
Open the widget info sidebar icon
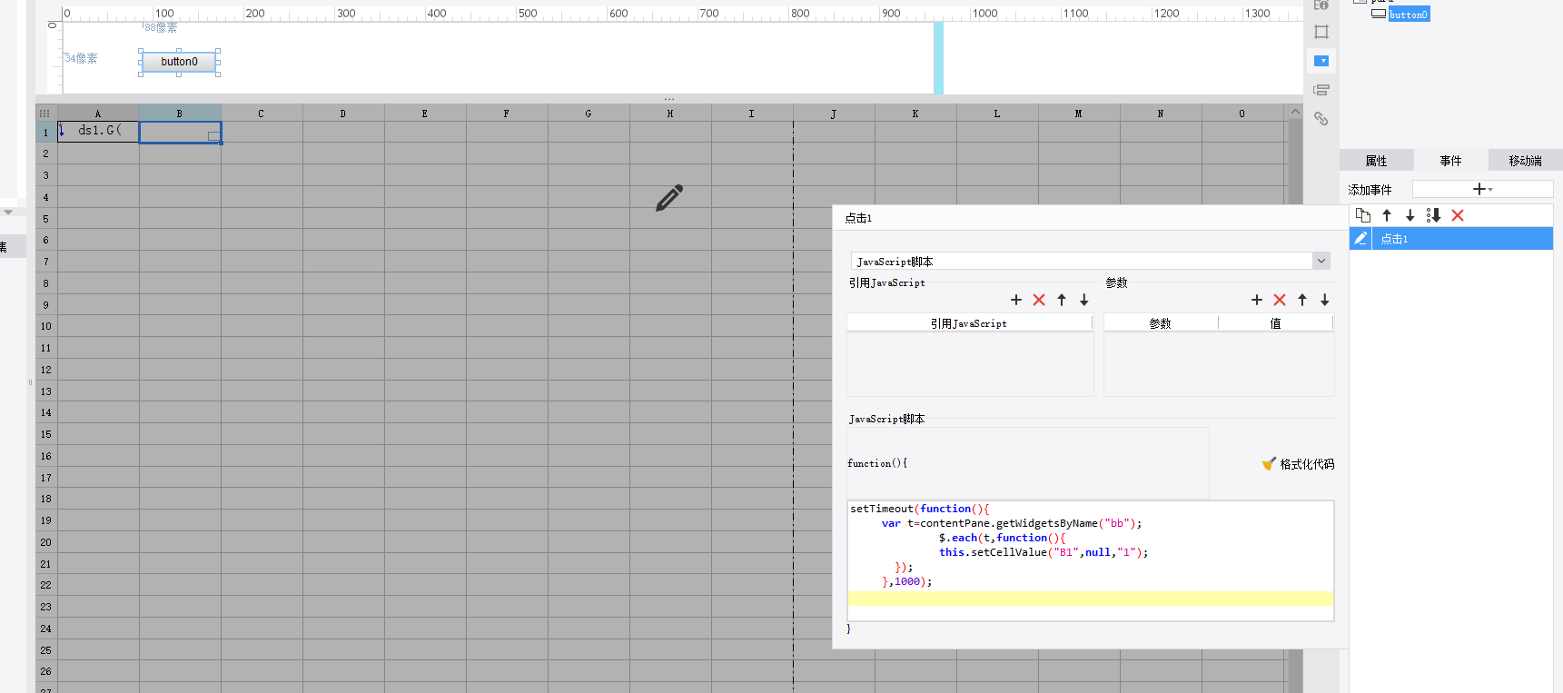[x=1321, y=5]
